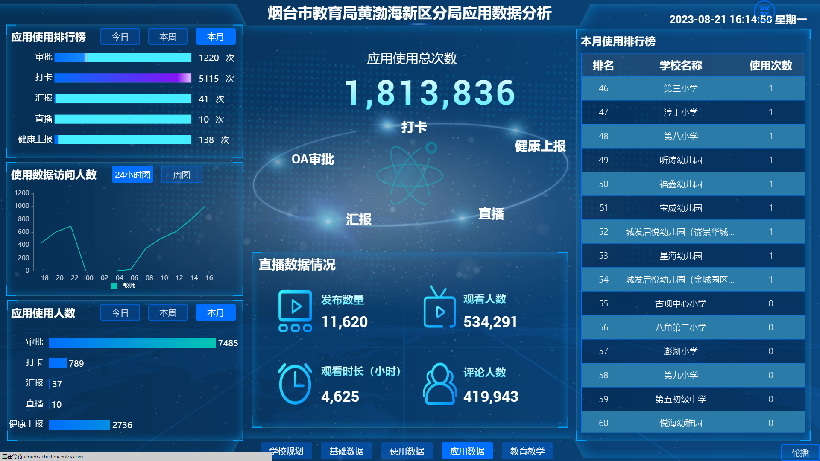Click the central atom icon

tap(410, 174)
